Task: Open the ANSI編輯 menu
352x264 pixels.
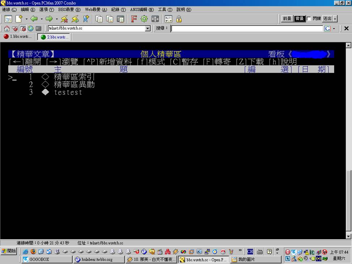Action: point(141,10)
